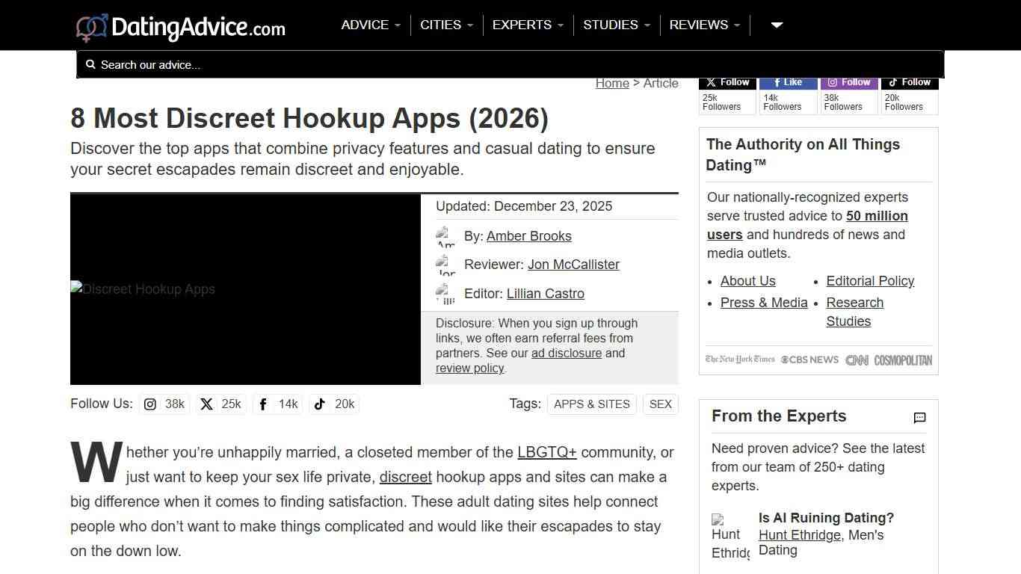Viewport: 1021px width, 574px height.
Task: Open Facebook via the 14k follower icon
Action: 262,404
